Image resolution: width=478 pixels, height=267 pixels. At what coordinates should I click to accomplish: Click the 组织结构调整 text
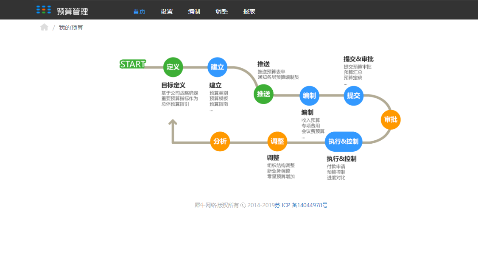point(281,165)
